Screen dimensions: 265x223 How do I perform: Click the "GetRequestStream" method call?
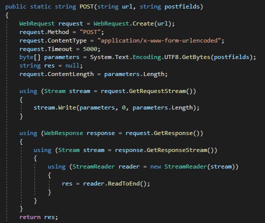point(157,91)
